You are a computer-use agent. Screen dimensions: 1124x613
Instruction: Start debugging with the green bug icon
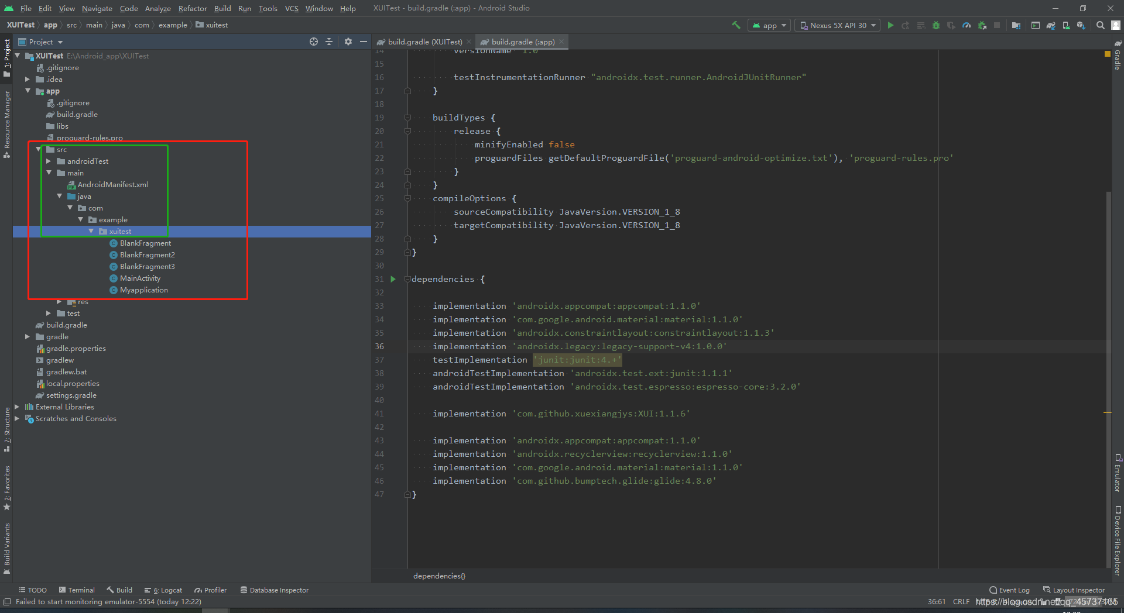tap(936, 25)
